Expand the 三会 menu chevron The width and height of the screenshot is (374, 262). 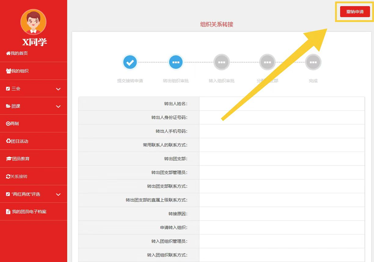[x=58, y=89]
